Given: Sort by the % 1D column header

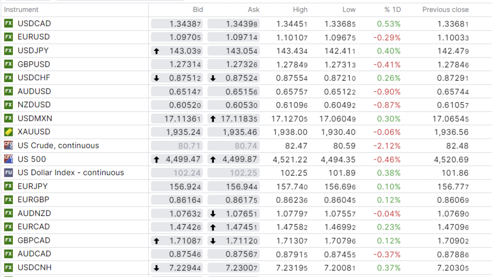Looking at the screenshot, I should coord(392,10).
